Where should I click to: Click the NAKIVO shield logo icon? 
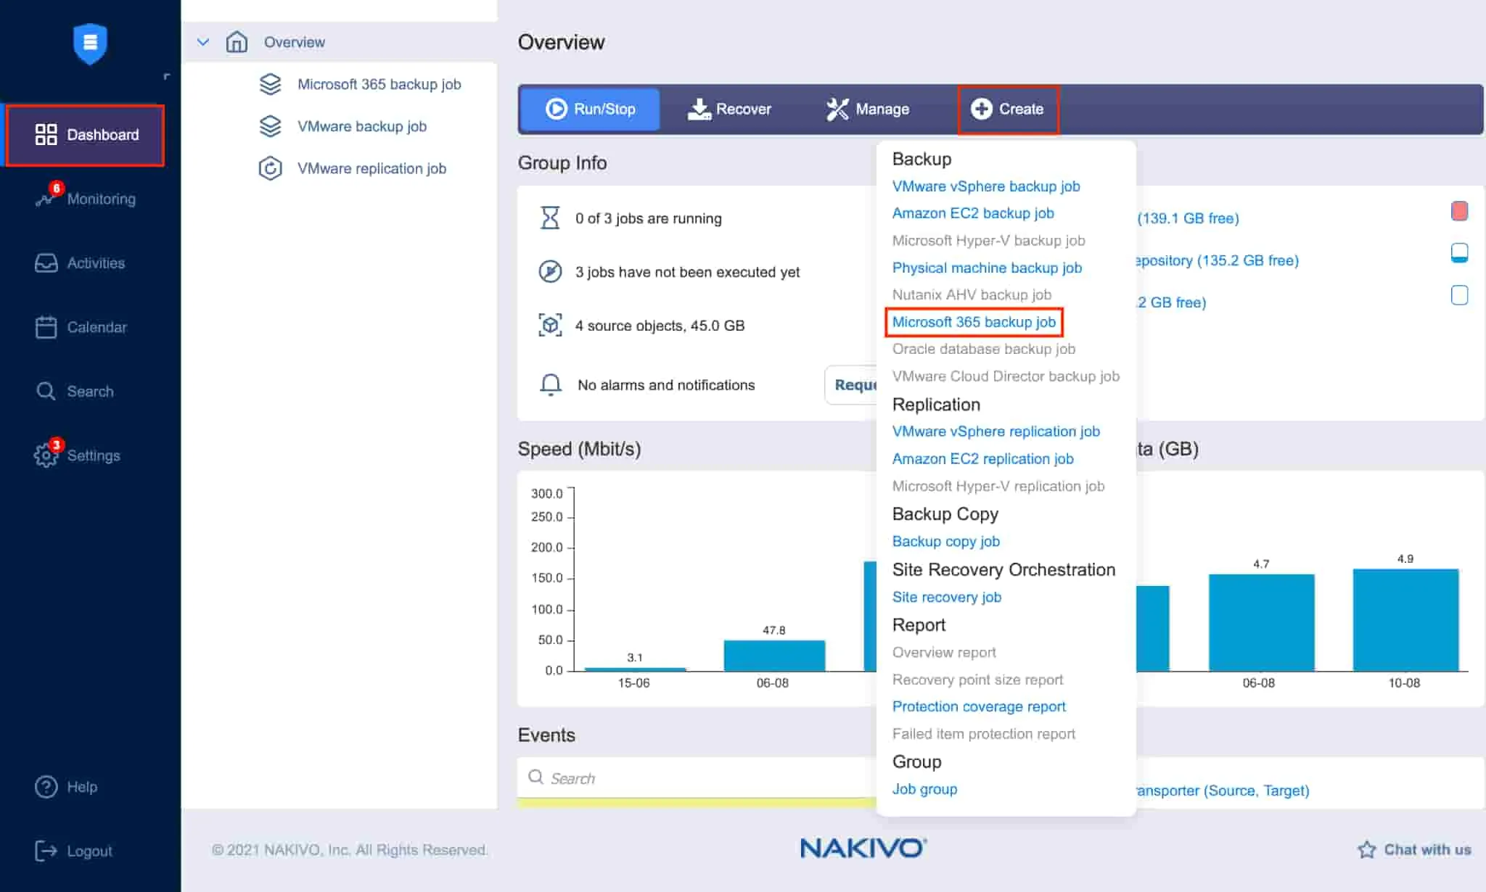tap(90, 44)
